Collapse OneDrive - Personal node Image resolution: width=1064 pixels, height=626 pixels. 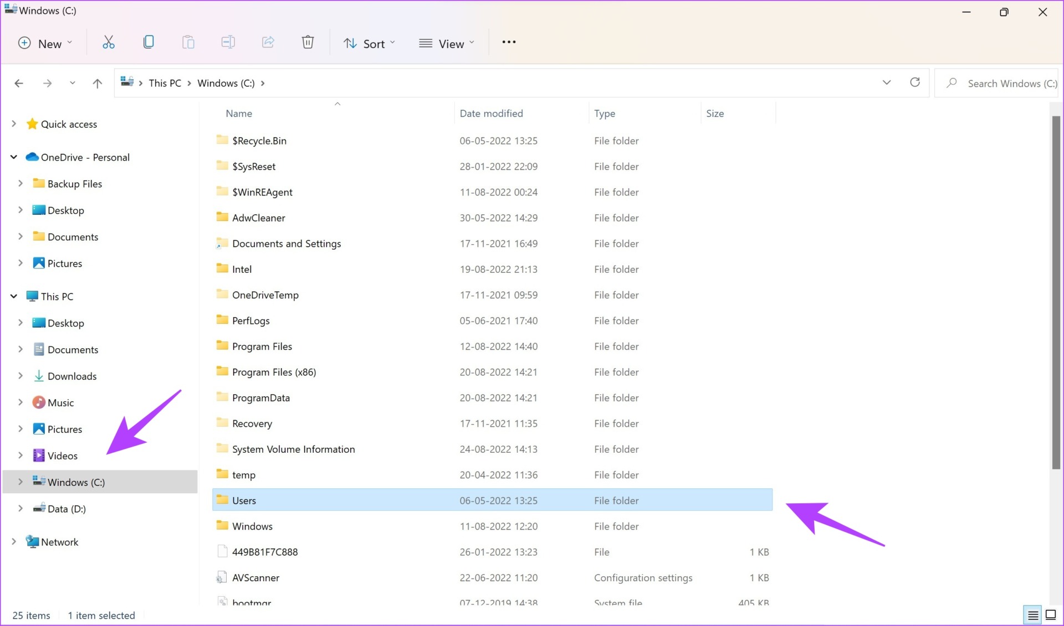click(x=14, y=157)
